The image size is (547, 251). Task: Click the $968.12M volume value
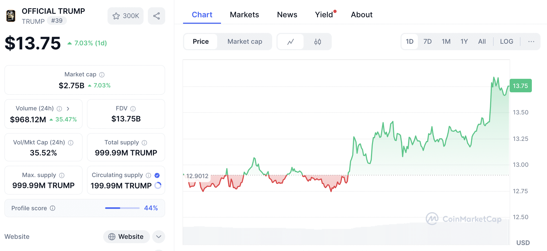28,120
